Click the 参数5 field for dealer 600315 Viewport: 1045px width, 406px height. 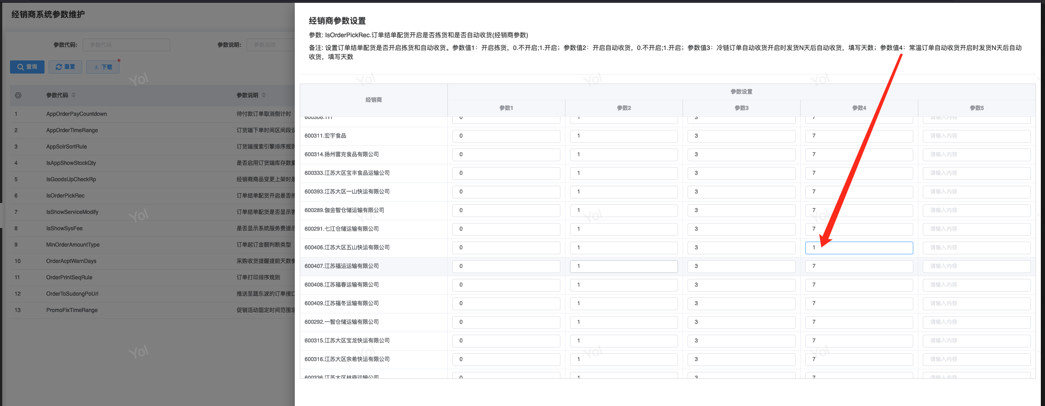pyautogui.click(x=976, y=341)
